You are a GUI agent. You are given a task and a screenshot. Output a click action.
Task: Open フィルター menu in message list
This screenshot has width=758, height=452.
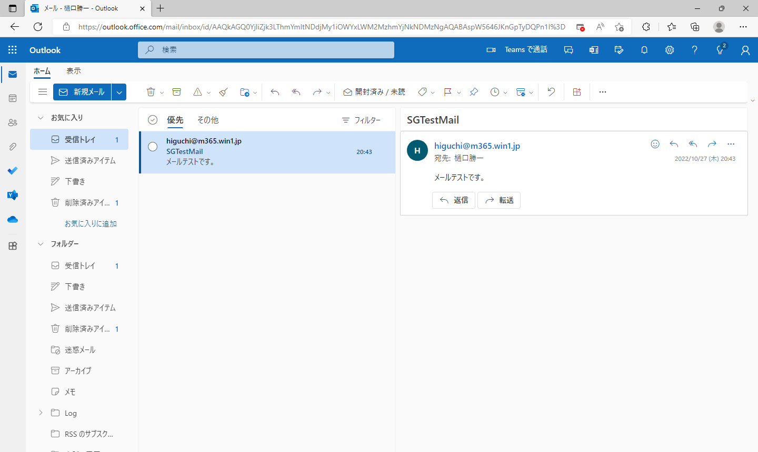tap(361, 120)
